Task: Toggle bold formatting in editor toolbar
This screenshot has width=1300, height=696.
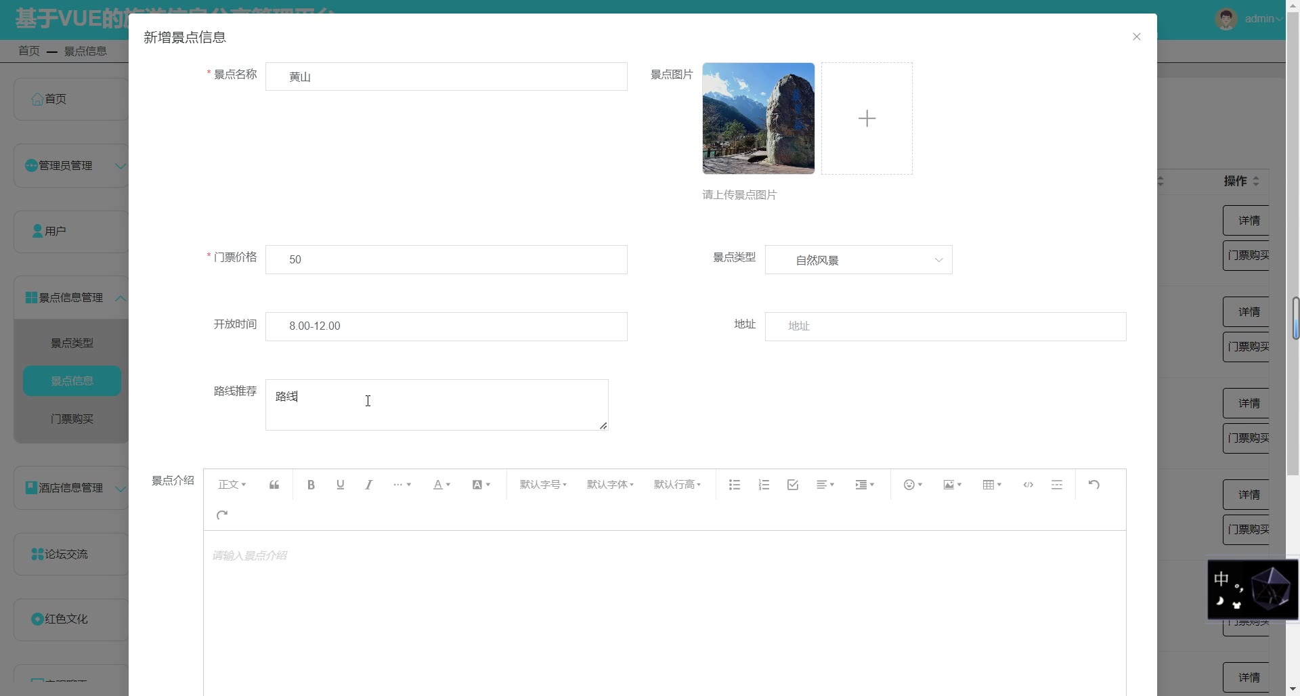Action: (311, 485)
